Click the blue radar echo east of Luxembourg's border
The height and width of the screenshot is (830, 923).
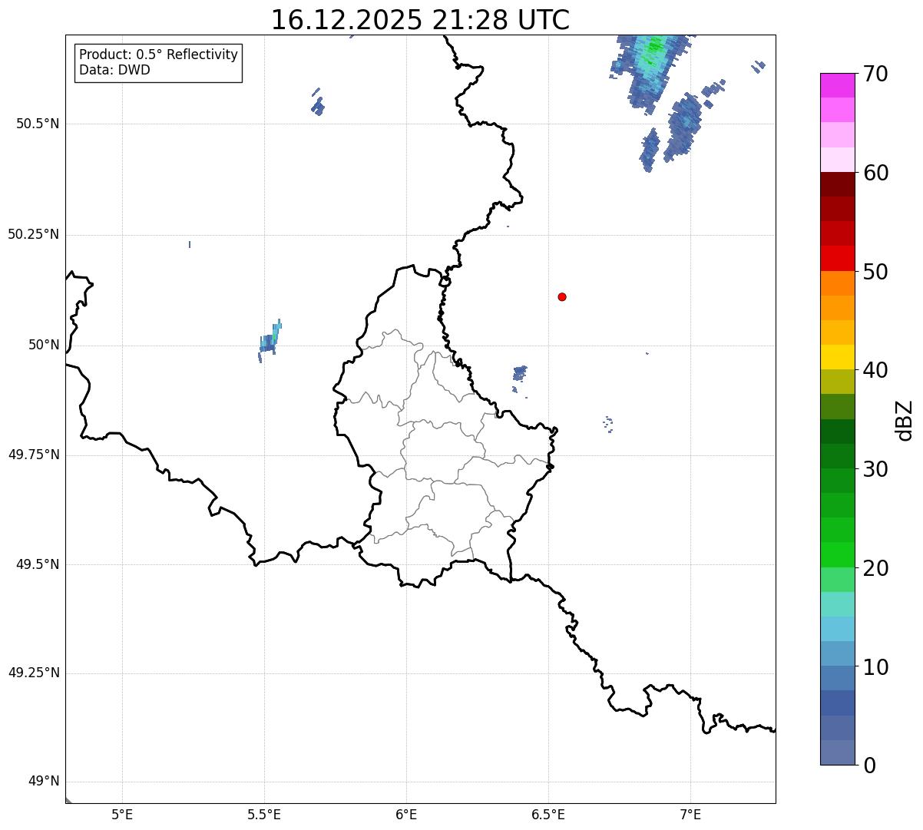click(x=520, y=373)
